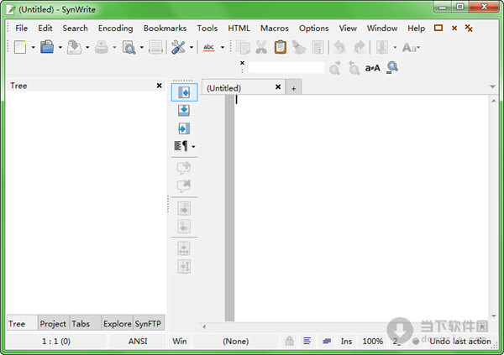Screen dimensions: 504x355
Task: Click (None) lexer in status bar
Action: 235,342
